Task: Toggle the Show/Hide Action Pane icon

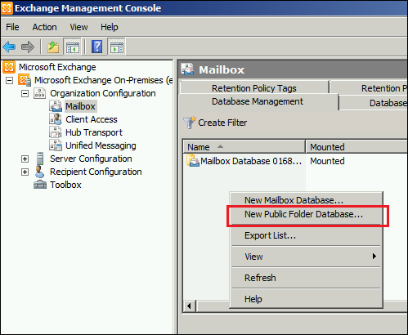Action: point(116,47)
